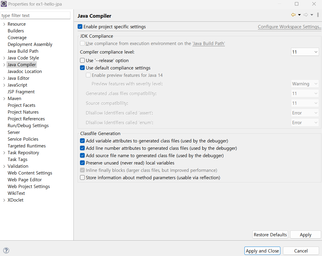Expand the Java Compiler tree node
Screen dimensions: 322x256
(x=4, y=65)
